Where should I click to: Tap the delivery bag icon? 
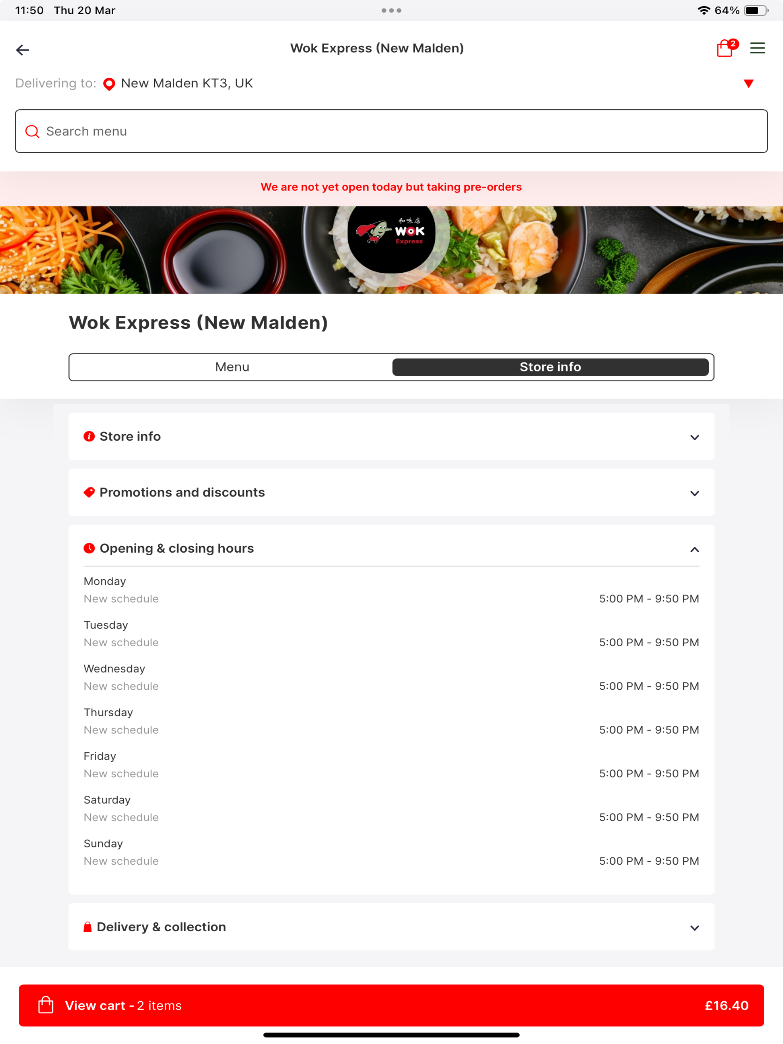tap(88, 927)
